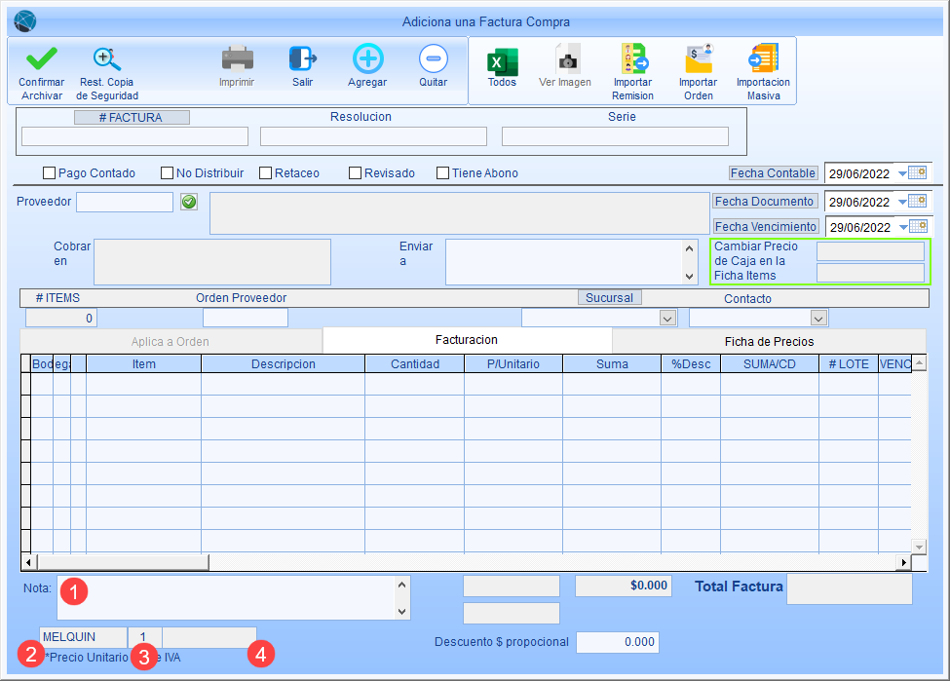Click the globe application icon in title bar
The height and width of the screenshot is (681, 950).
coord(24,21)
